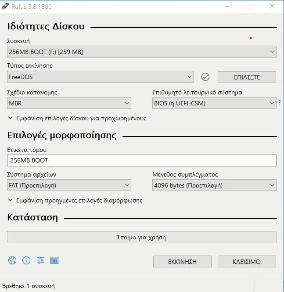This screenshot has width=284, height=292.
Task: Click the help question mark beside target system
Action: tap(280, 102)
